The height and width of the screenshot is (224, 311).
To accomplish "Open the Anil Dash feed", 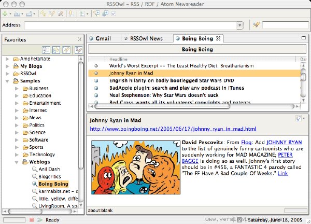I will 49,169.
